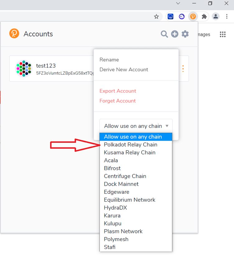The height and width of the screenshot is (256, 234).
Task: Toggle the orange three-dot account menu
Action: point(183,68)
